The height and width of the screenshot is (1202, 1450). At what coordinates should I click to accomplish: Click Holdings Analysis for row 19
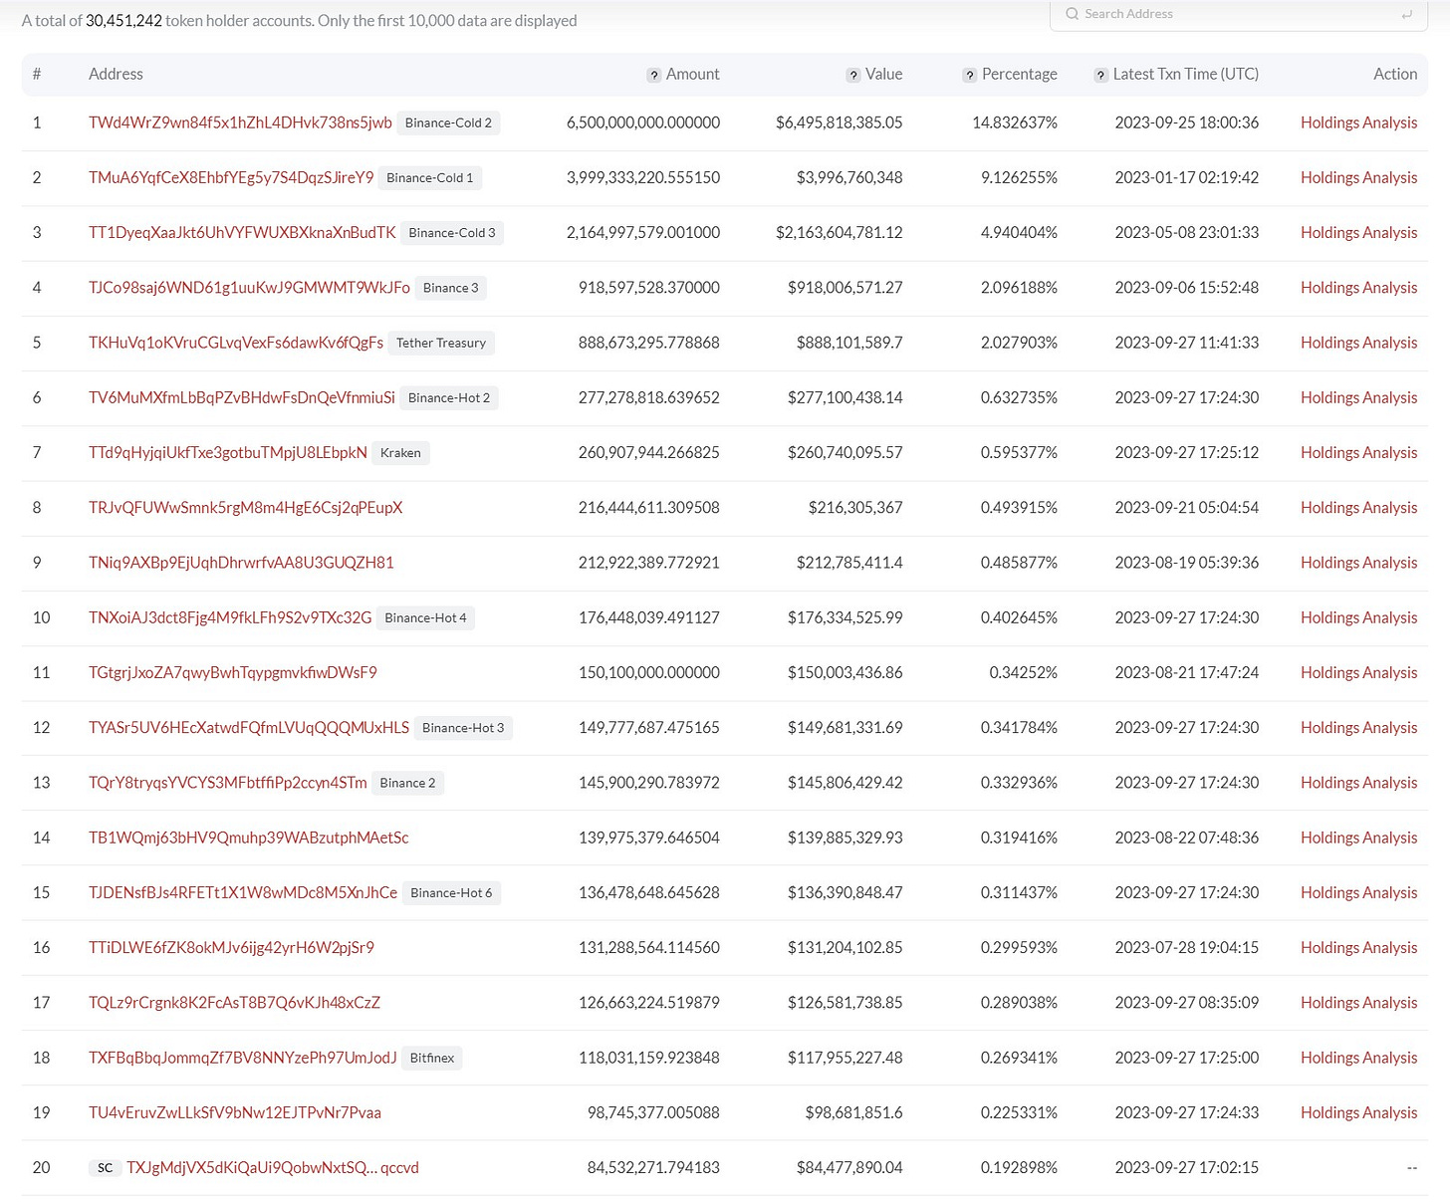(1358, 1112)
